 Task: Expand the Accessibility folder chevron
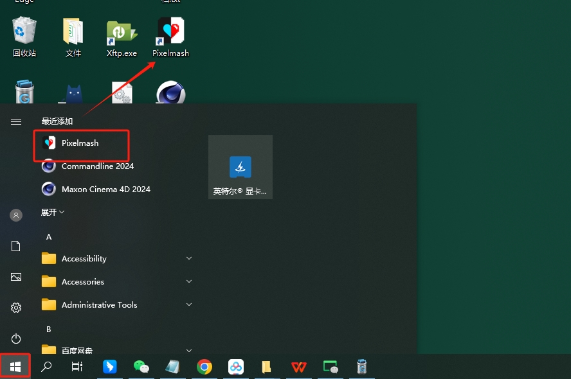click(x=189, y=258)
